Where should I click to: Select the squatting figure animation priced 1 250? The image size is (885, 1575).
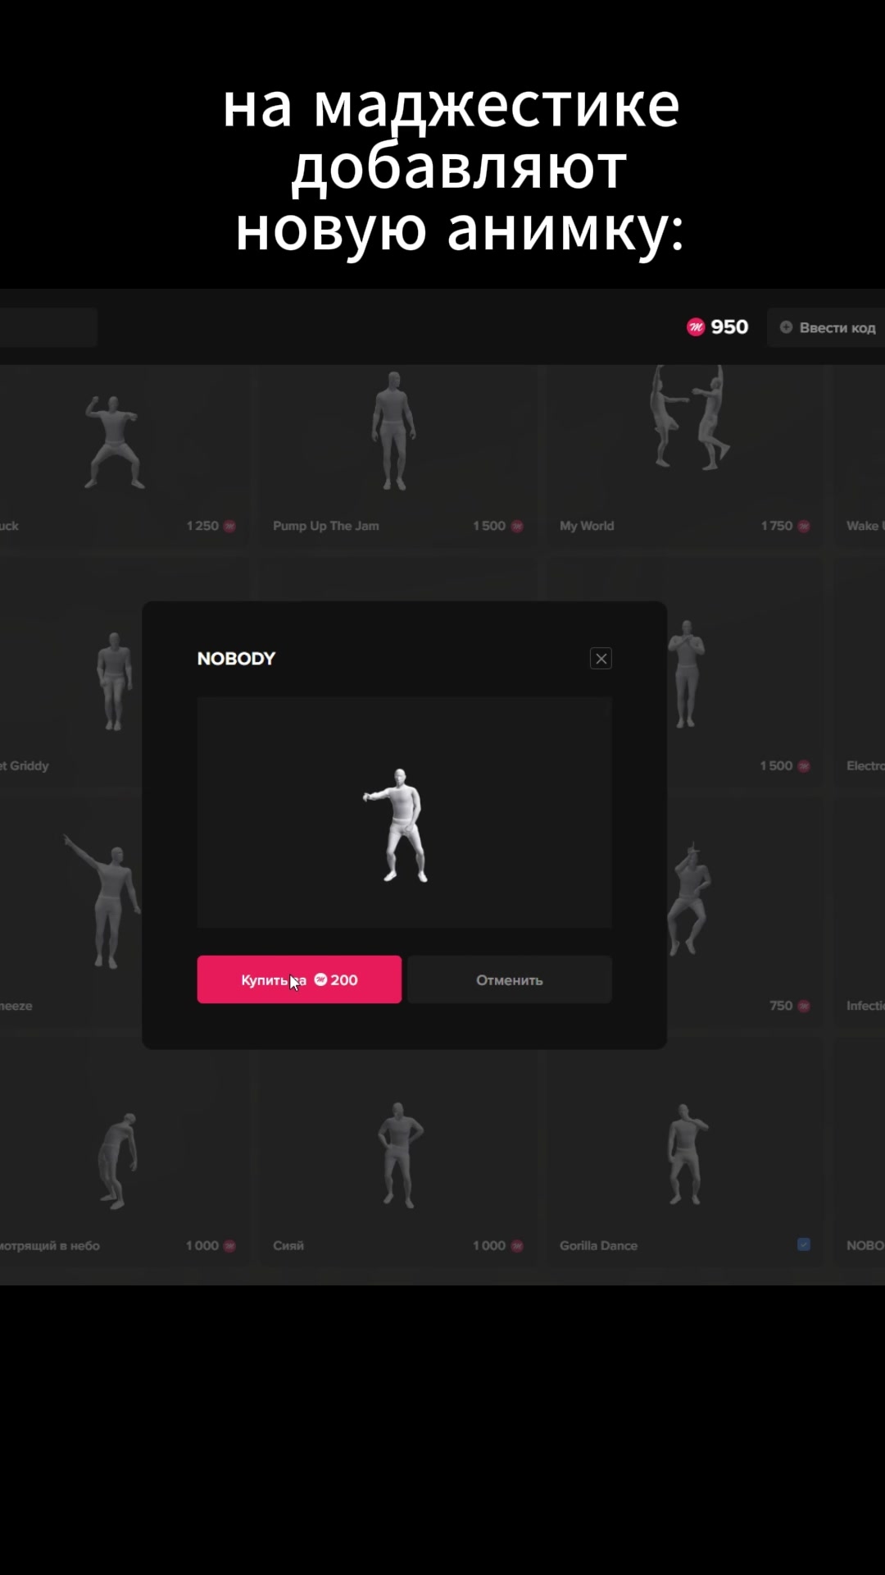tap(115, 443)
